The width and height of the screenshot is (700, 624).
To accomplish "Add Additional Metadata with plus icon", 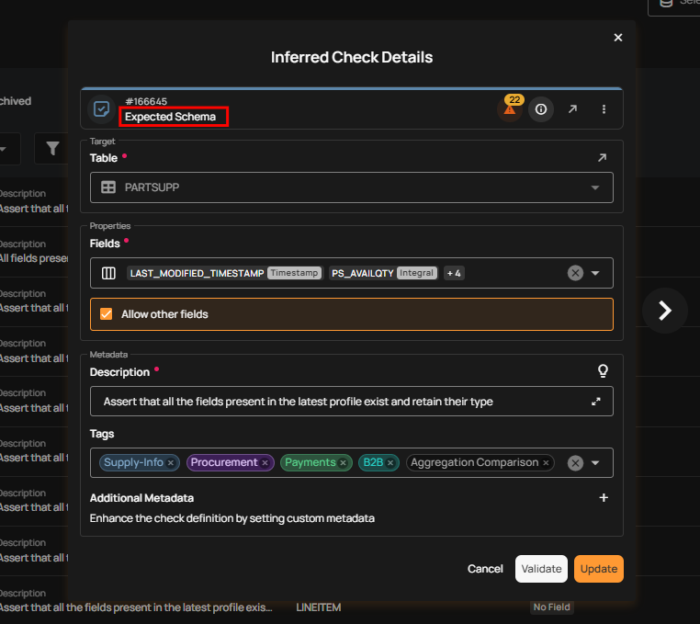I will (604, 498).
